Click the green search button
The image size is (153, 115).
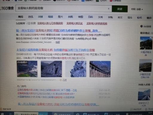120,9
